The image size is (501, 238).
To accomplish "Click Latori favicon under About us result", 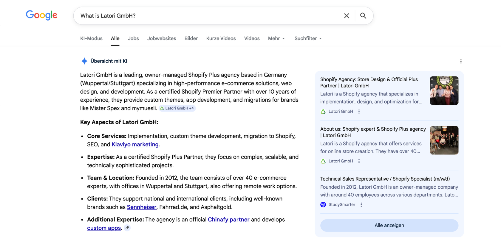I will [x=323, y=161].
